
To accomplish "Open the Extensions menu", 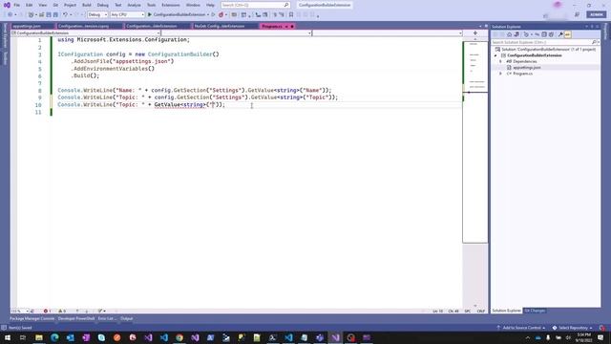I will tap(171, 5).
